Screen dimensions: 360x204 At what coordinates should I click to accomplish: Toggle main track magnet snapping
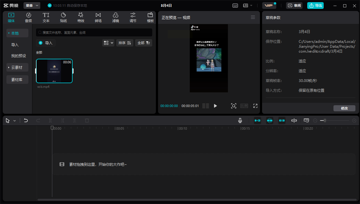pos(257,121)
